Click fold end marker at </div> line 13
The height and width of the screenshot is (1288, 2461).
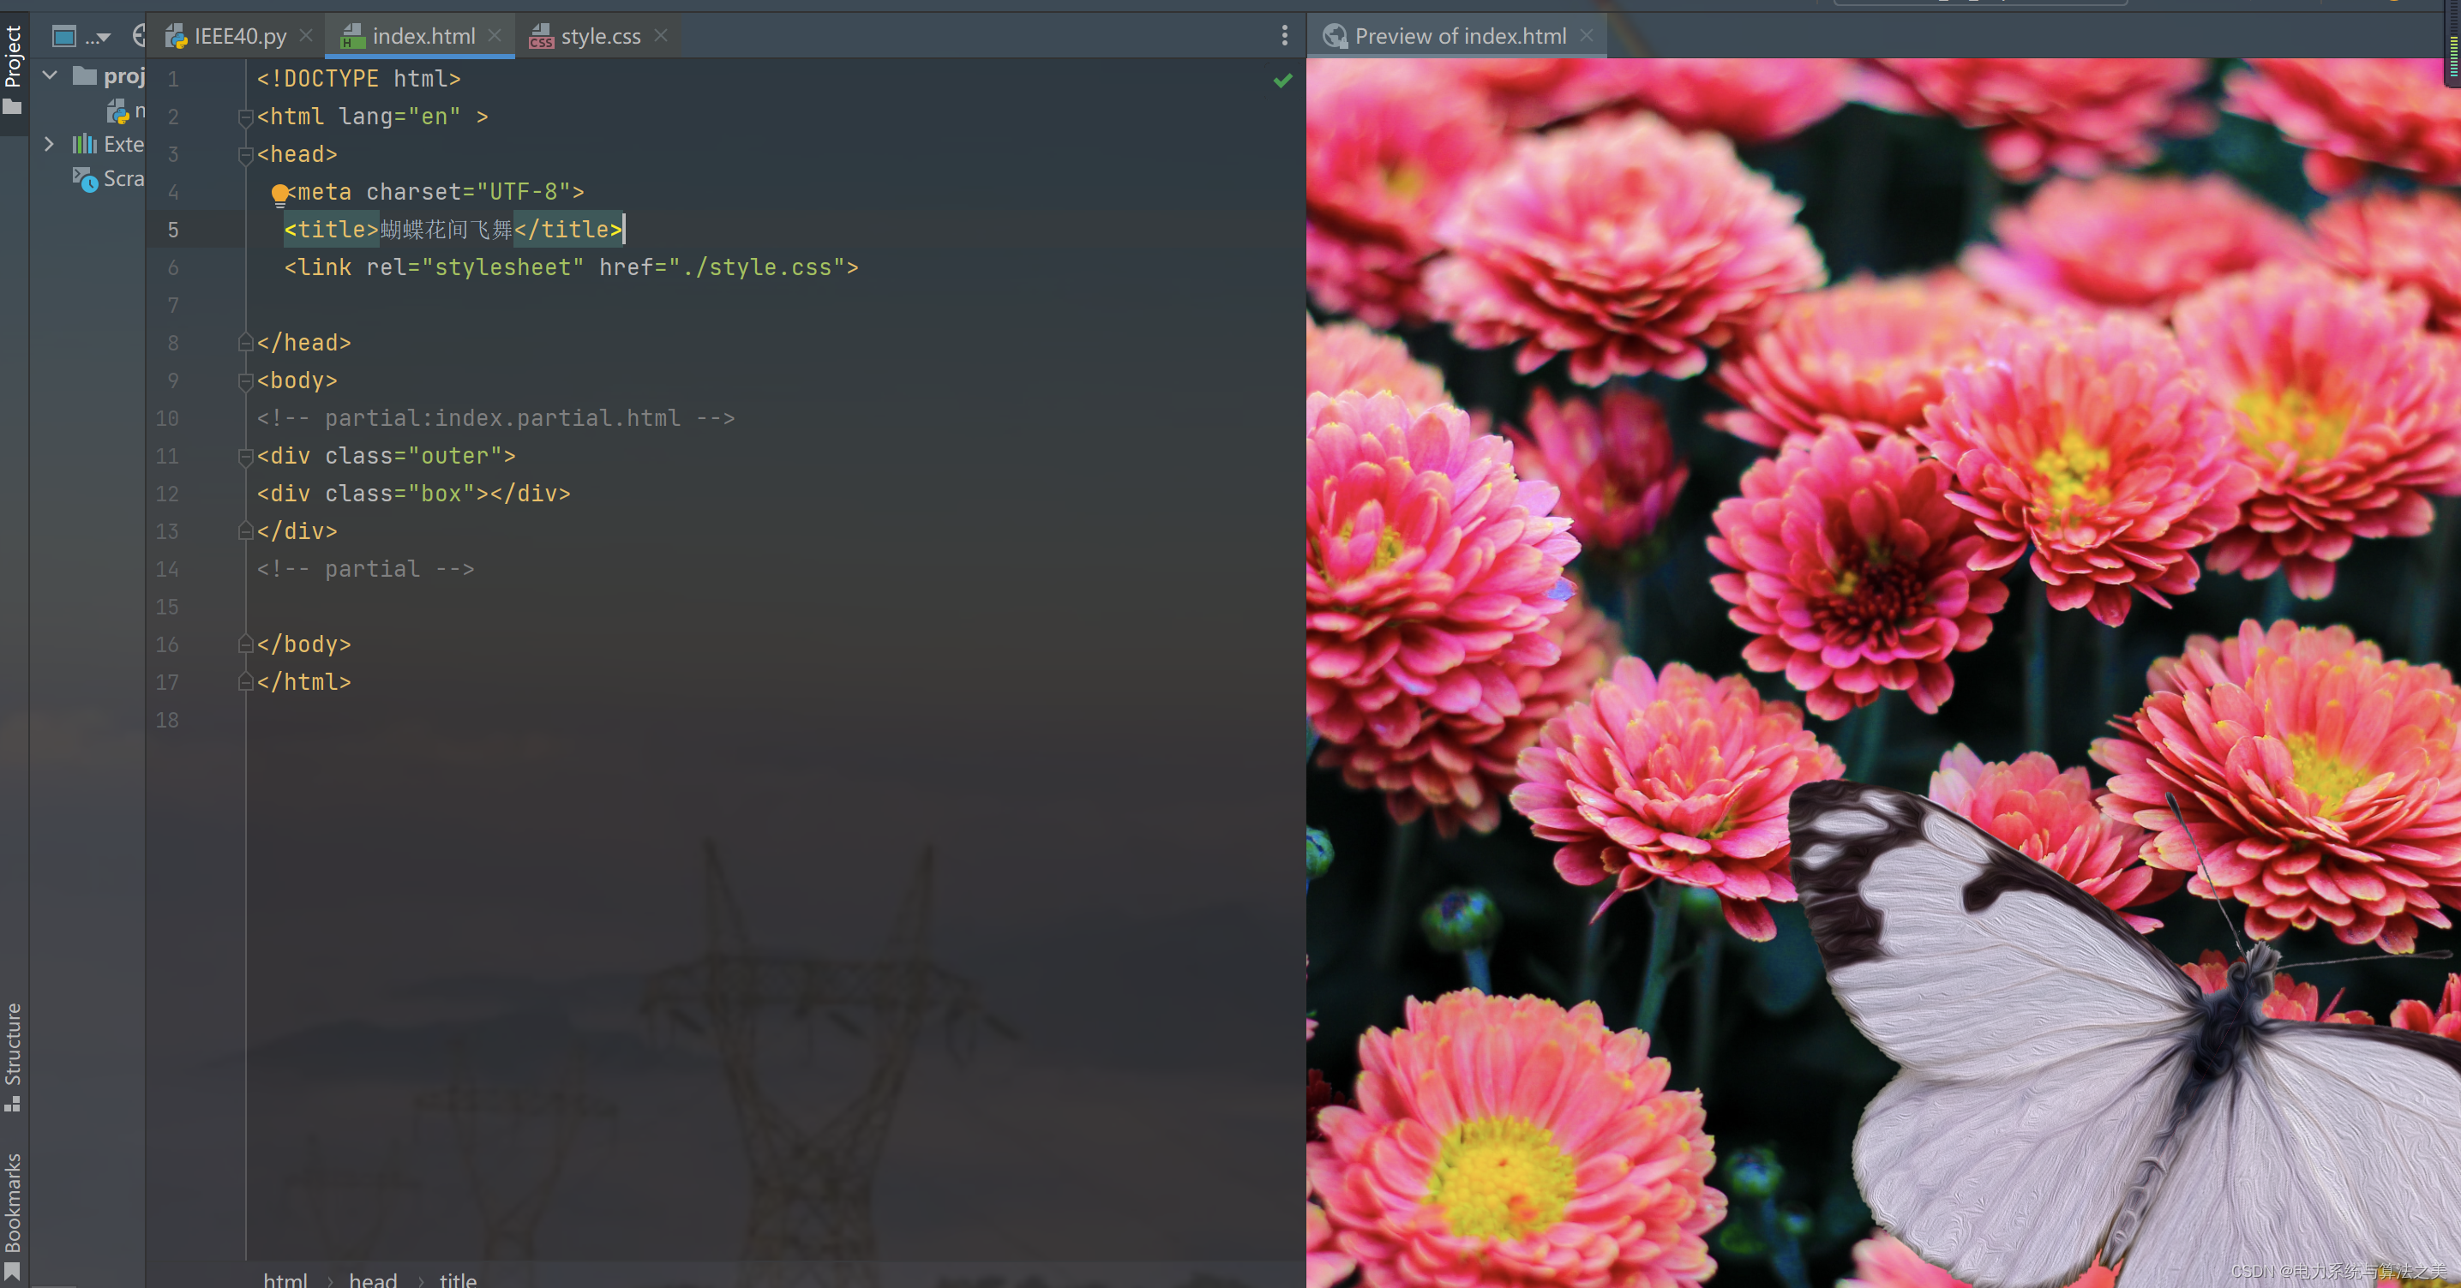point(245,530)
